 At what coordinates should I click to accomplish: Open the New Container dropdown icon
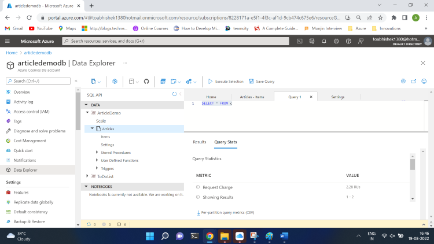click(x=95, y=82)
